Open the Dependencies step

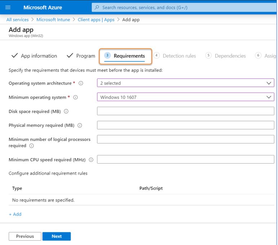tap(226, 56)
